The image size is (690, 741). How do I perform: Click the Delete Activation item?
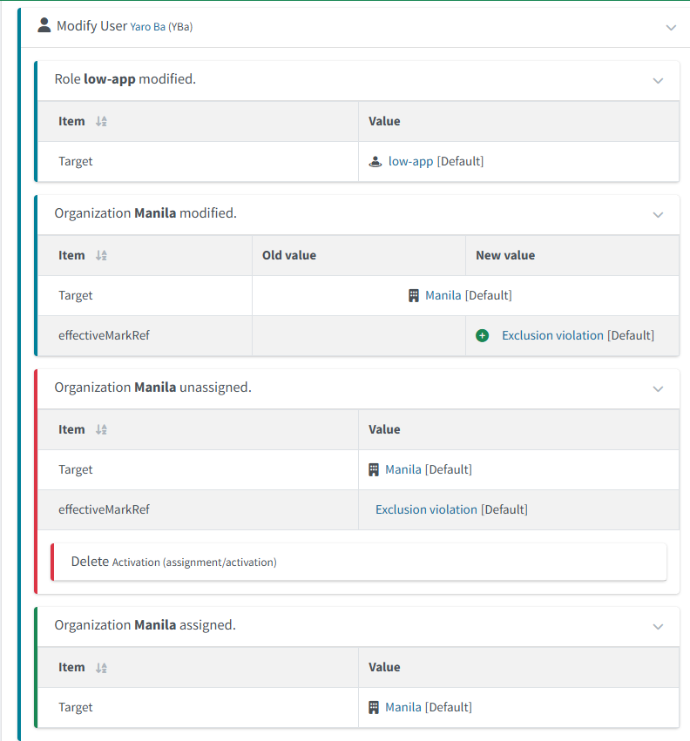(x=174, y=562)
